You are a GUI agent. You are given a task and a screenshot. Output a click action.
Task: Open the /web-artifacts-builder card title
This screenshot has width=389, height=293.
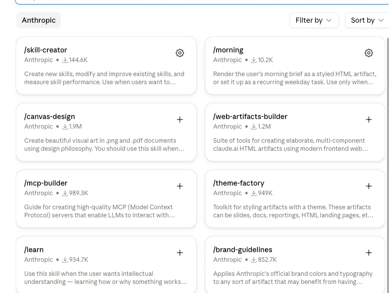point(250,116)
